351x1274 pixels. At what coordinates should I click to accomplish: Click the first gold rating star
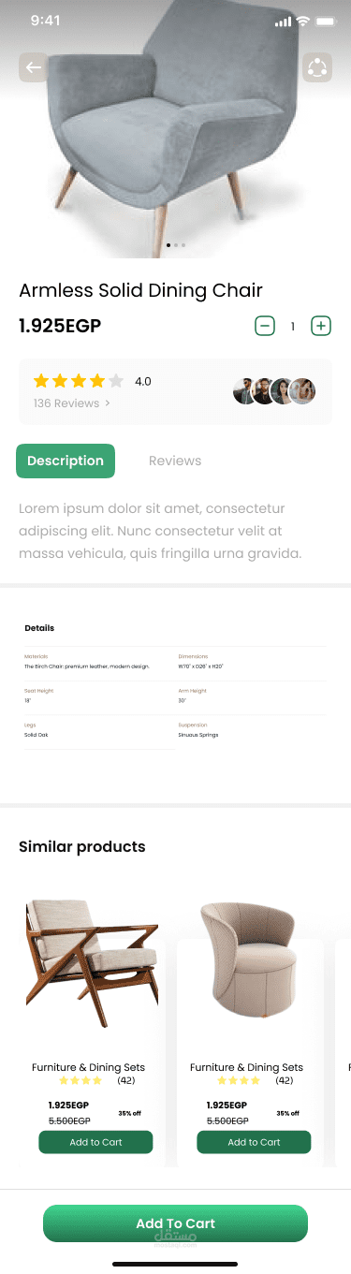(x=41, y=381)
